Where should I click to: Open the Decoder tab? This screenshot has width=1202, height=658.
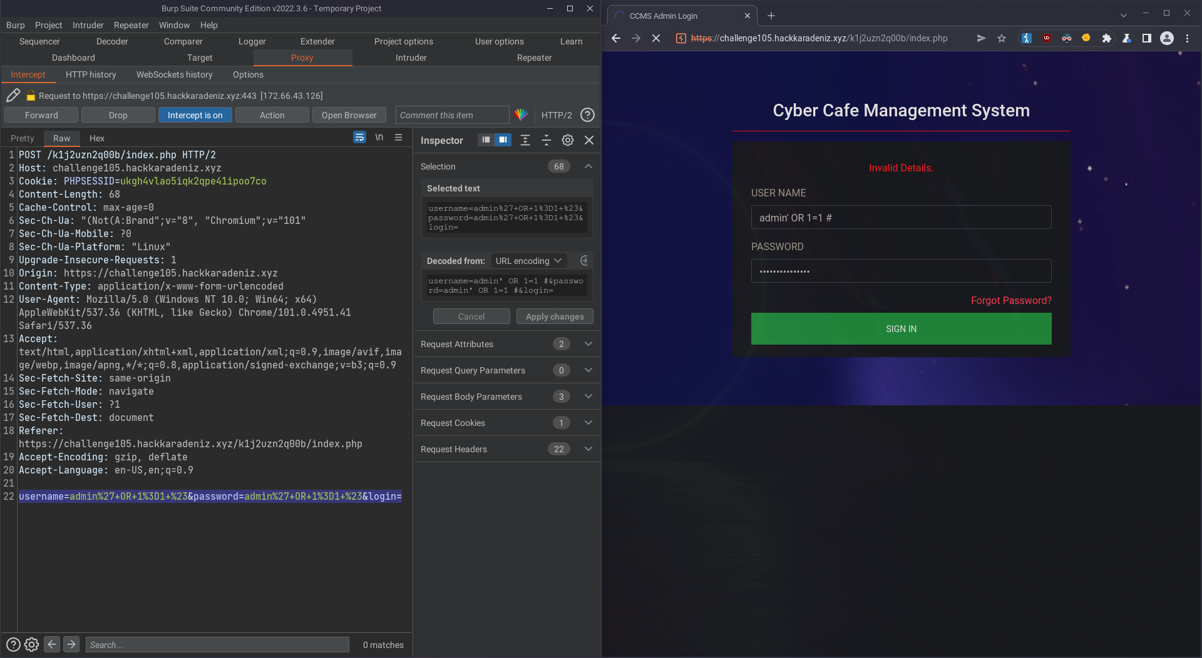tap(112, 41)
